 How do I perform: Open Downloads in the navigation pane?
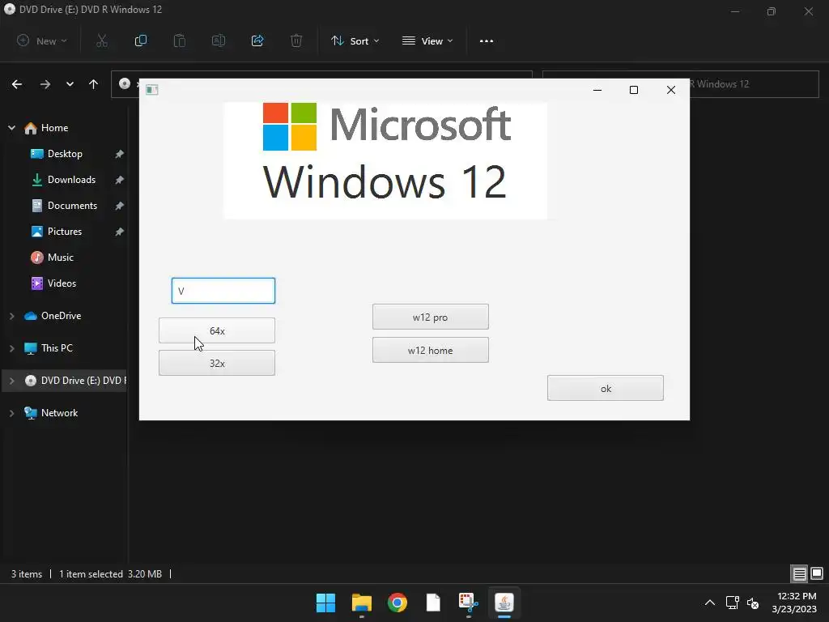click(71, 180)
